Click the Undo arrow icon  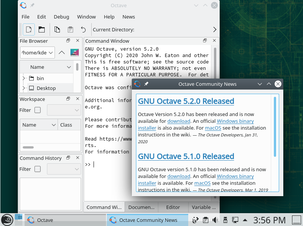[83, 29]
